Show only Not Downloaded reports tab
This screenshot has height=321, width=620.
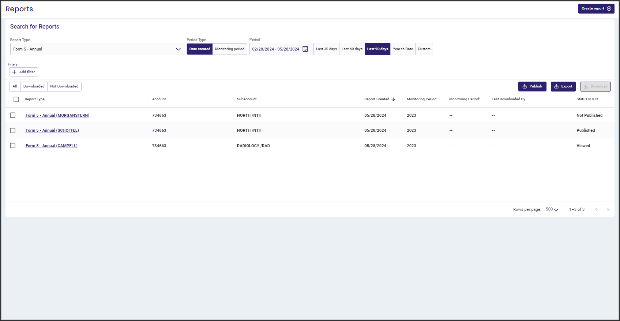pyautogui.click(x=64, y=86)
